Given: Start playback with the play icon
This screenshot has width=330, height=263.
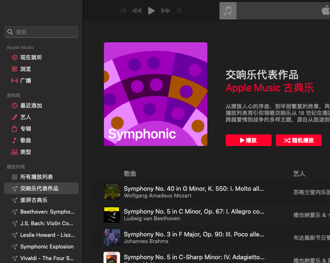Looking at the screenshot, I should point(151,11).
